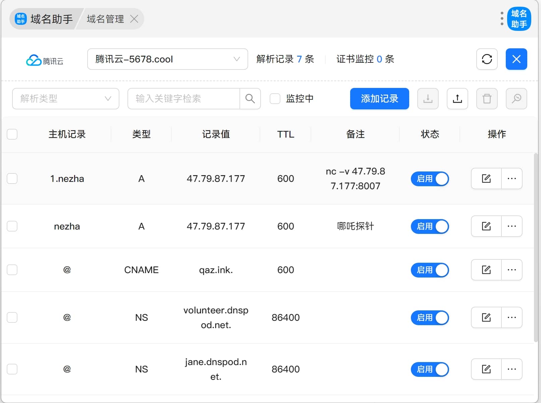Click the search magnifier icon

click(x=250, y=99)
